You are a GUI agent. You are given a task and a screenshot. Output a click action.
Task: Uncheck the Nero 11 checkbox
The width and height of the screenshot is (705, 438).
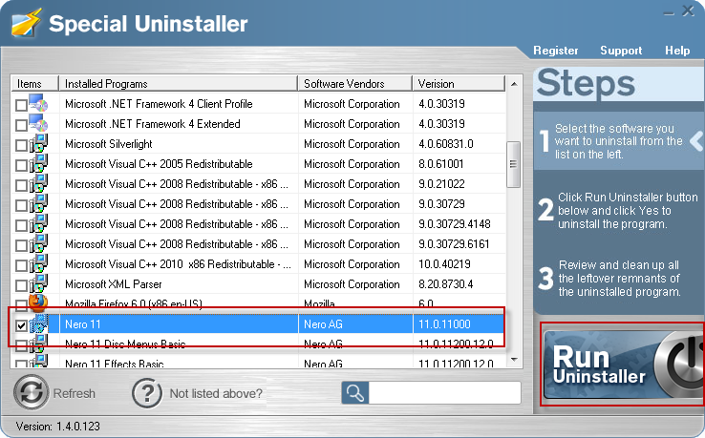21,325
